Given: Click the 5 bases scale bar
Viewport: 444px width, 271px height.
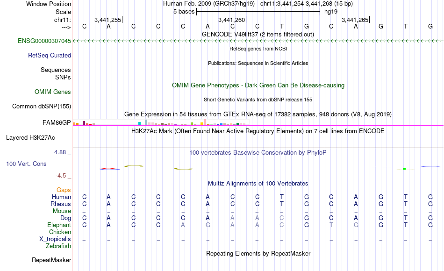Looking at the screenshot, I should click(x=258, y=12).
